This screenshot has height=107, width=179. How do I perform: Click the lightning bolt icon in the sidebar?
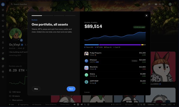pyautogui.click(x=3, y=48)
